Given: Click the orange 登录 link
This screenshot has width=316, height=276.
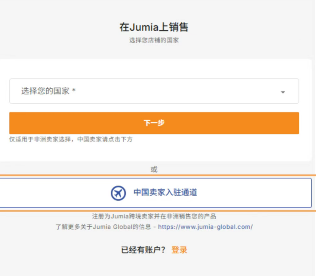Looking at the screenshot, I should 179,250.
